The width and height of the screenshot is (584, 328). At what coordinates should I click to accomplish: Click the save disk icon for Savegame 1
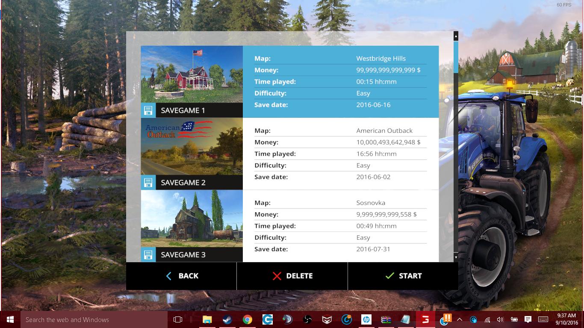(148, 110)
